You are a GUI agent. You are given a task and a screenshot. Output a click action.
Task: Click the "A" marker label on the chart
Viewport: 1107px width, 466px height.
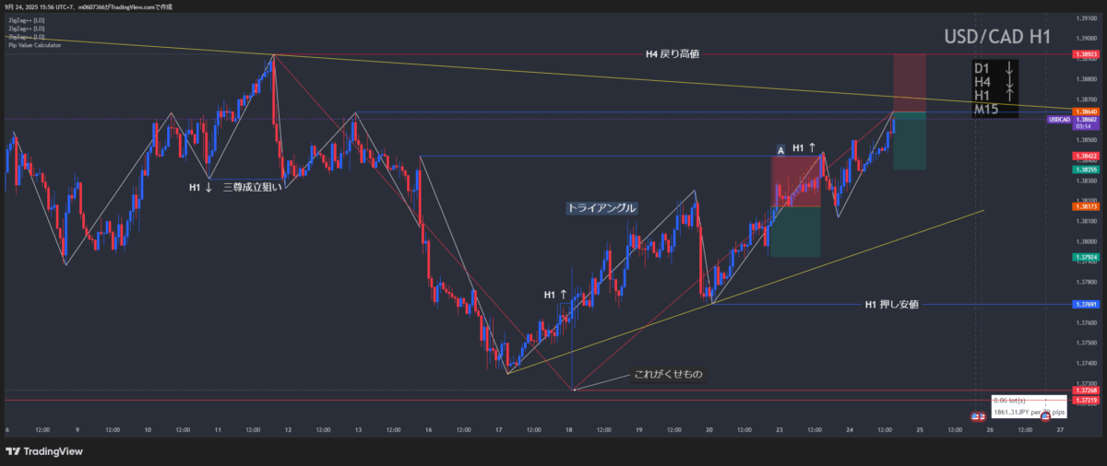(780, 149)
